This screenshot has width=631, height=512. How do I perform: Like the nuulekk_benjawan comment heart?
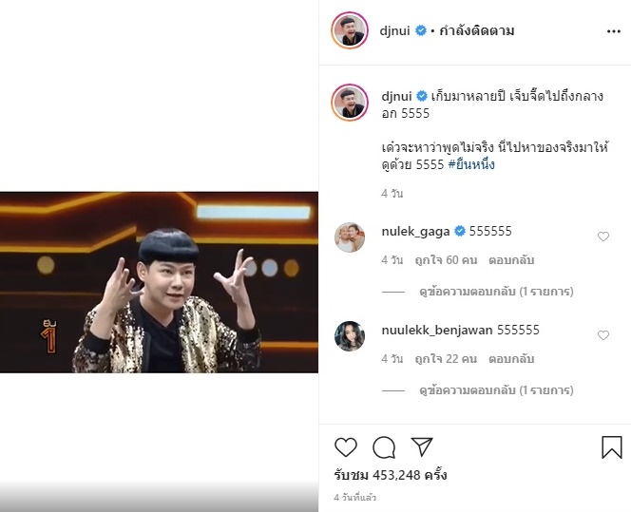click(602, 335)
